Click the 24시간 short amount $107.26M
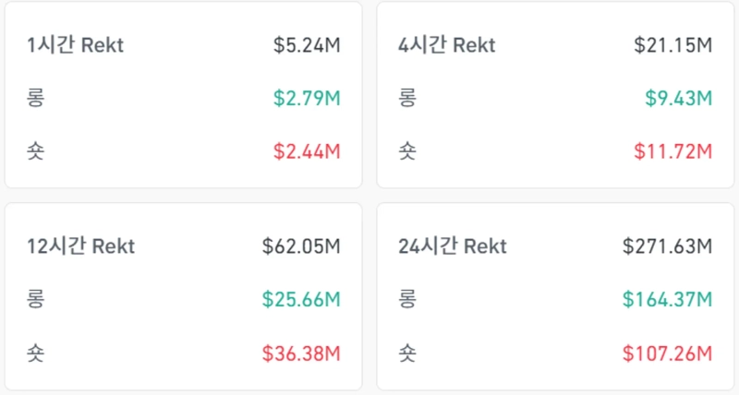Screen dimensions: 739x395 667,353
